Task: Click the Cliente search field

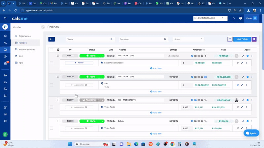Action: click(88, 39)
